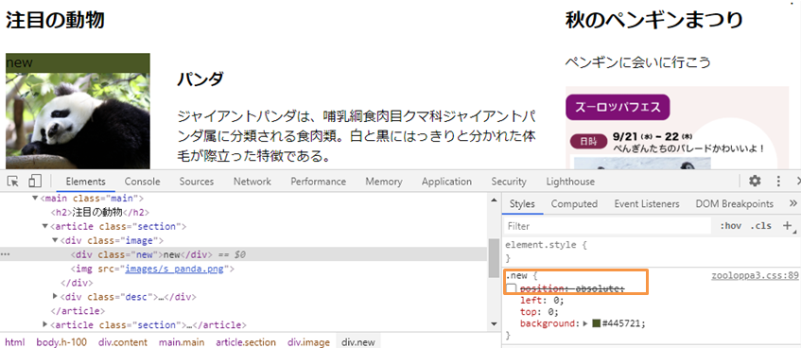Switch to the Elements tab

85,182
